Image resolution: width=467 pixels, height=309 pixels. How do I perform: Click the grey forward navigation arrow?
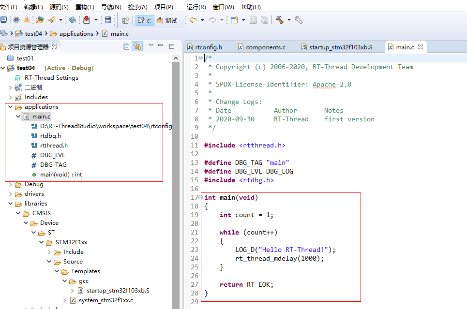pyautogui.click(x=212, y=20)
